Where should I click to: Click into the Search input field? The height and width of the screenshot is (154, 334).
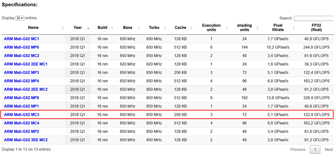tap(314, 18)
